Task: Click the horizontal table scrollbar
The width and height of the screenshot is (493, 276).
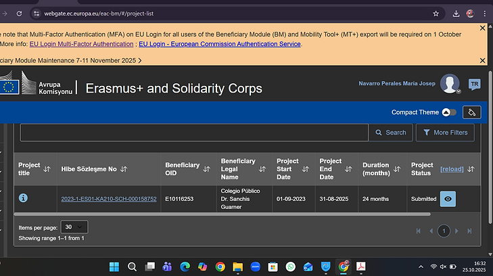Action: pyautogui.click(x=222, y=214)
